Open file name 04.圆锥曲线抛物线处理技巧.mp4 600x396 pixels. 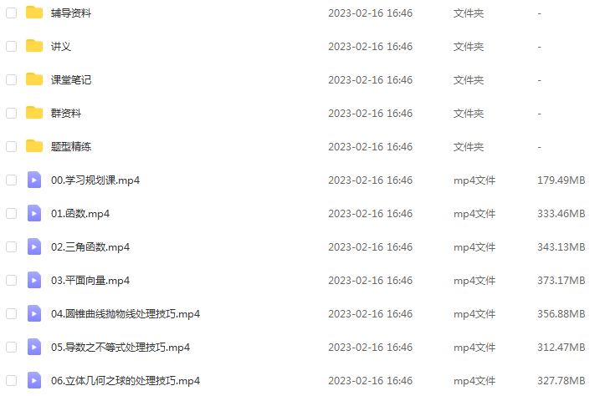(x=126, y=314)
